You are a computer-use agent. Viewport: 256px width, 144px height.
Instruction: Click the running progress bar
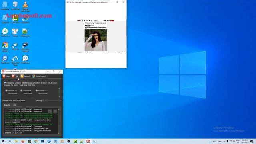(53, 100)
